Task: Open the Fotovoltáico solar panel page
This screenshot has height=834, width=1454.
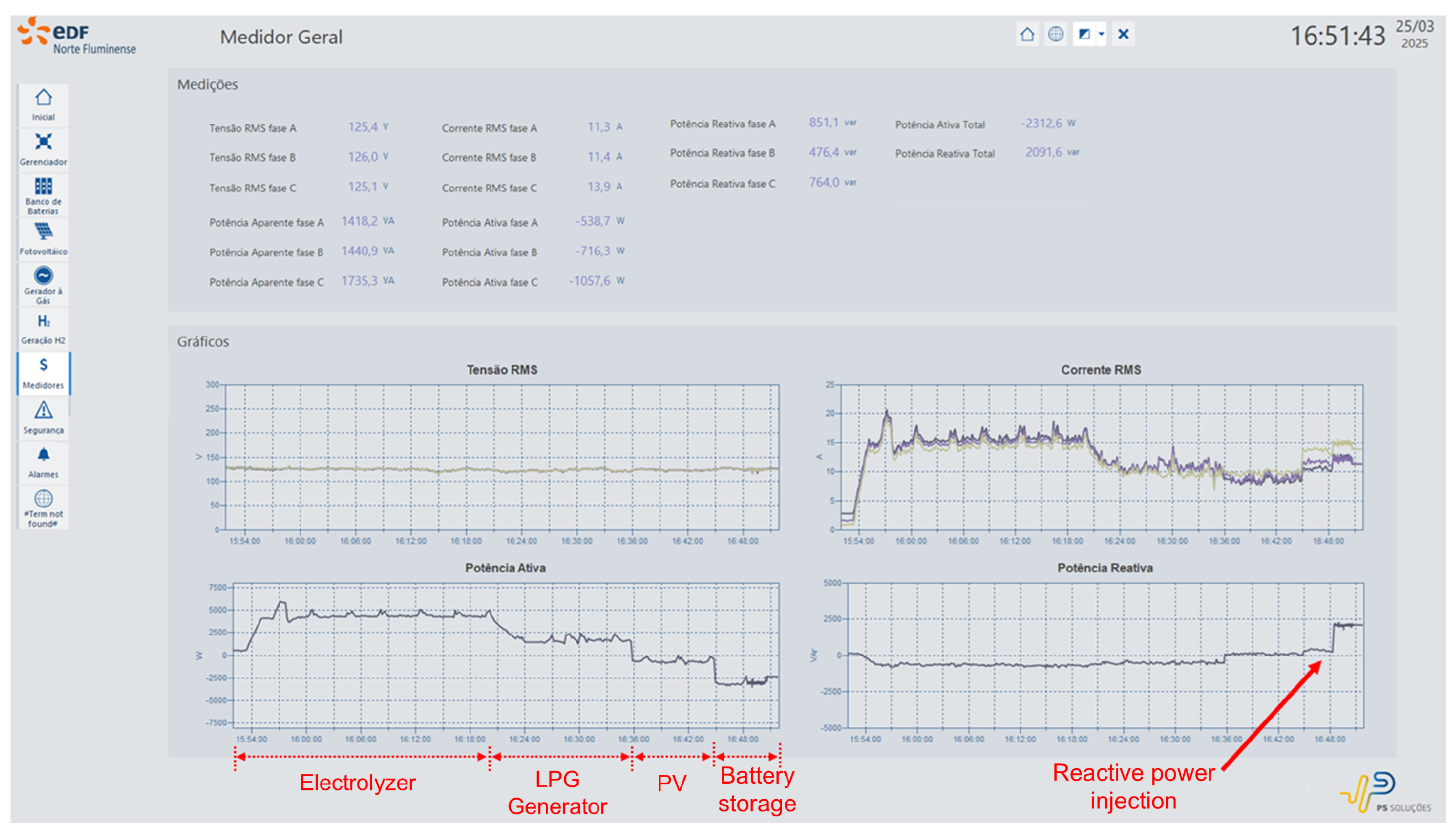Action: [x=43, y=239]
